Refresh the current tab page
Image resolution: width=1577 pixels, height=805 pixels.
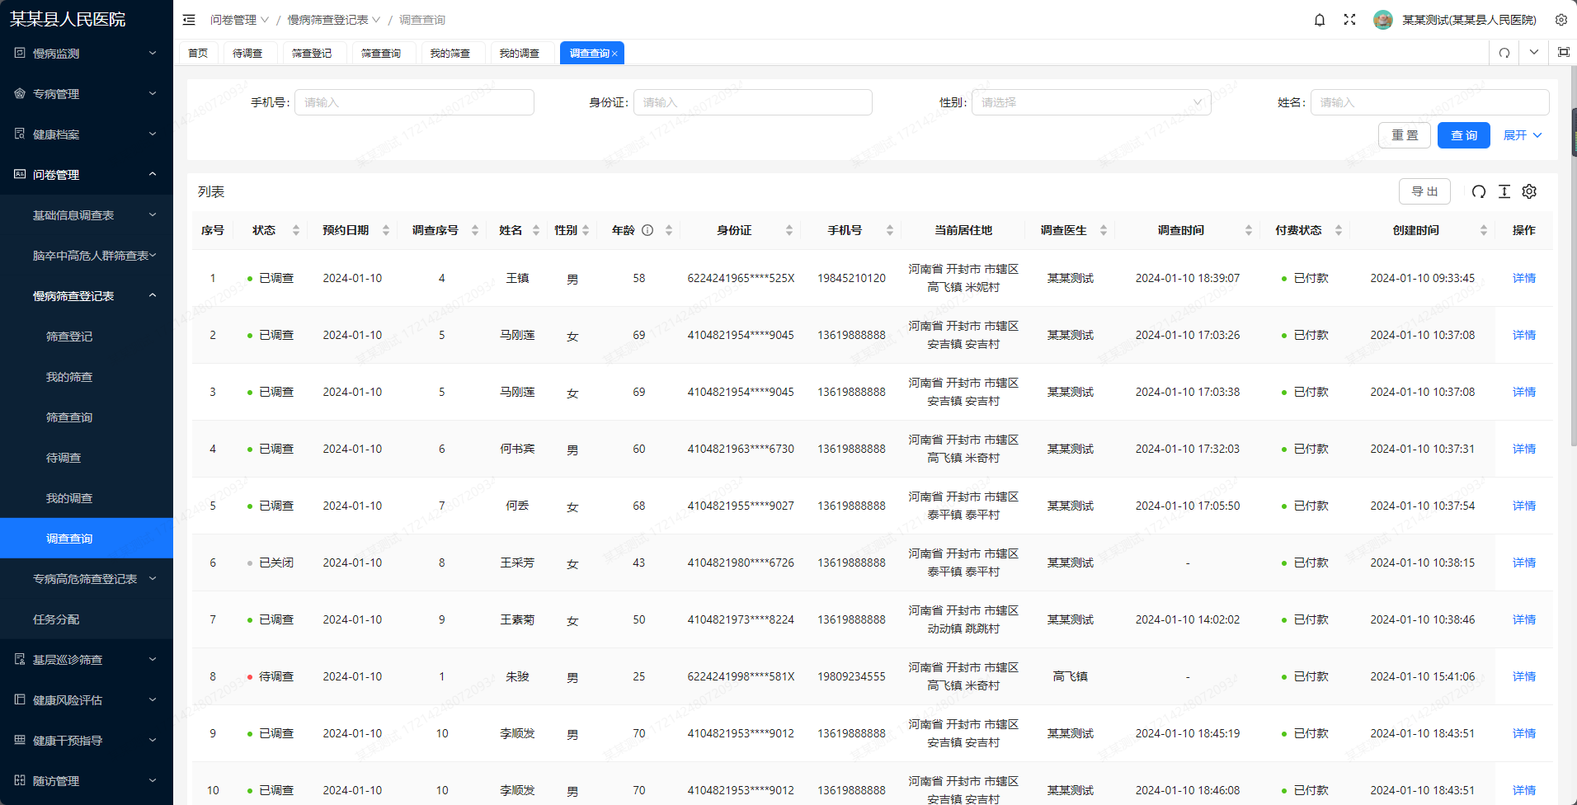pyautogui.click(x=1504, y=53)
